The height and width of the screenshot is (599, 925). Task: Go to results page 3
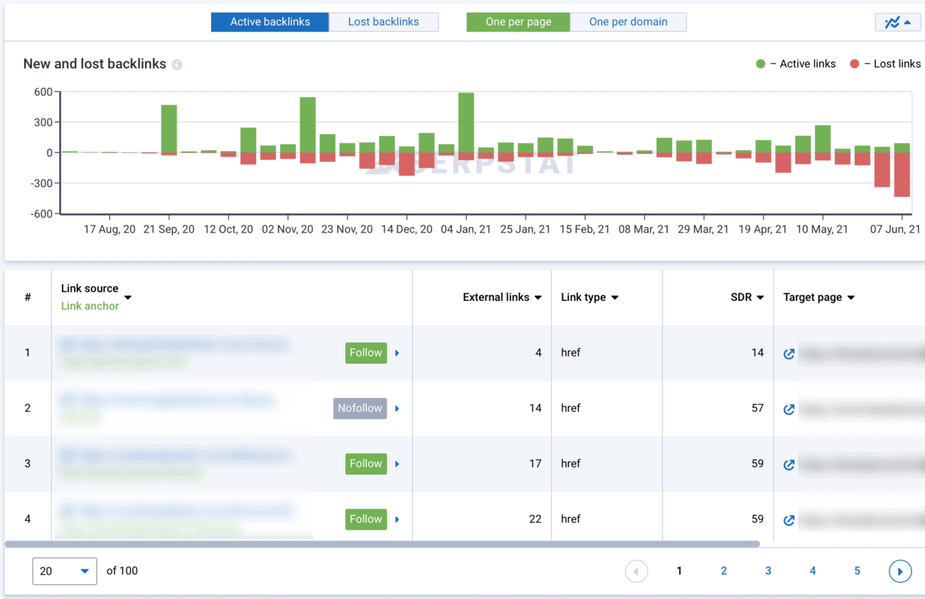tap(768, 571)
